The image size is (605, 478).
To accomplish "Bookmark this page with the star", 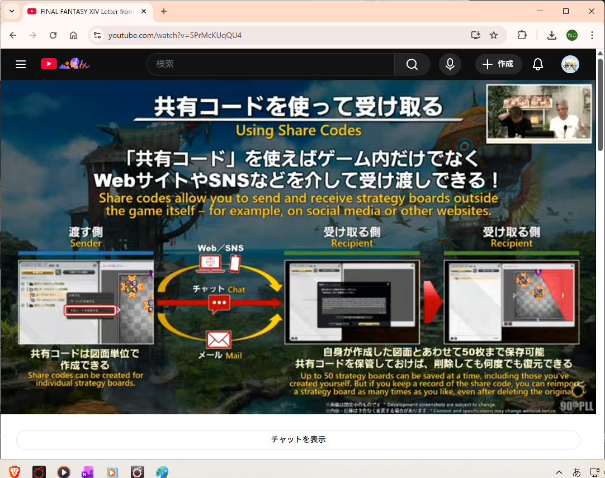I will click(x=494, y=35).
